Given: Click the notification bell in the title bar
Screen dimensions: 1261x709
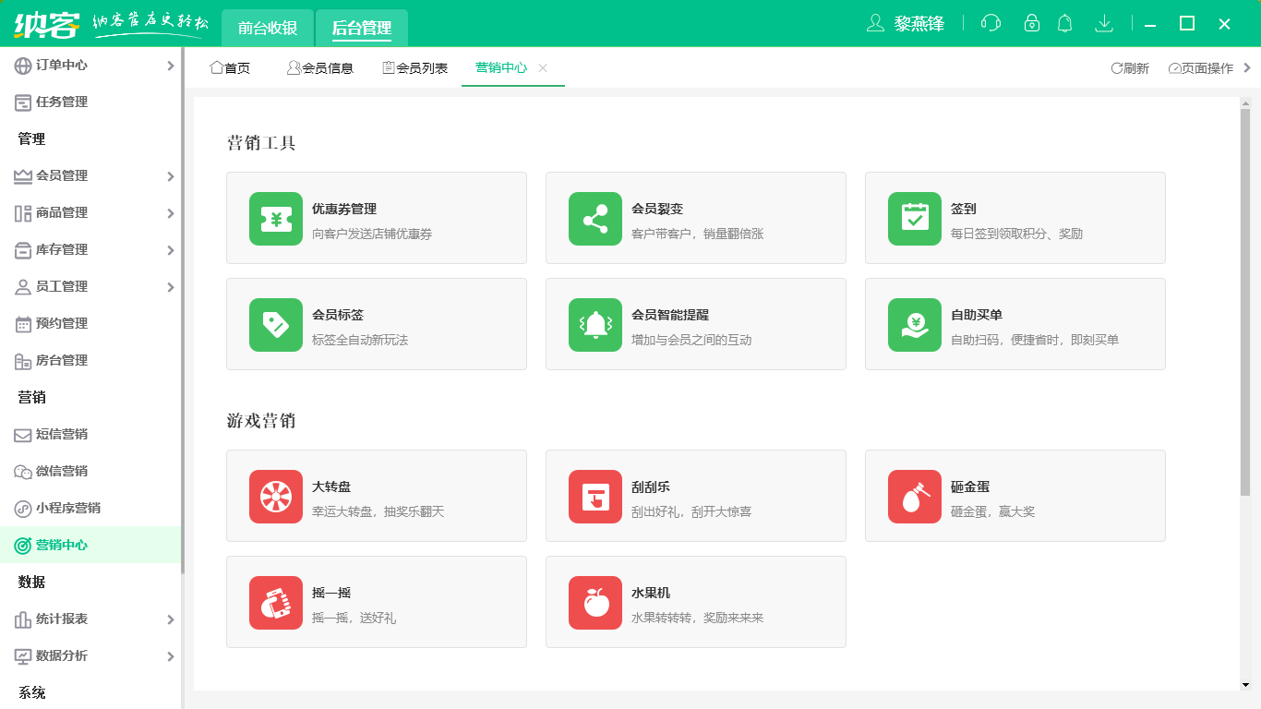Looking at the screenshot, I should pos(1064,23).
